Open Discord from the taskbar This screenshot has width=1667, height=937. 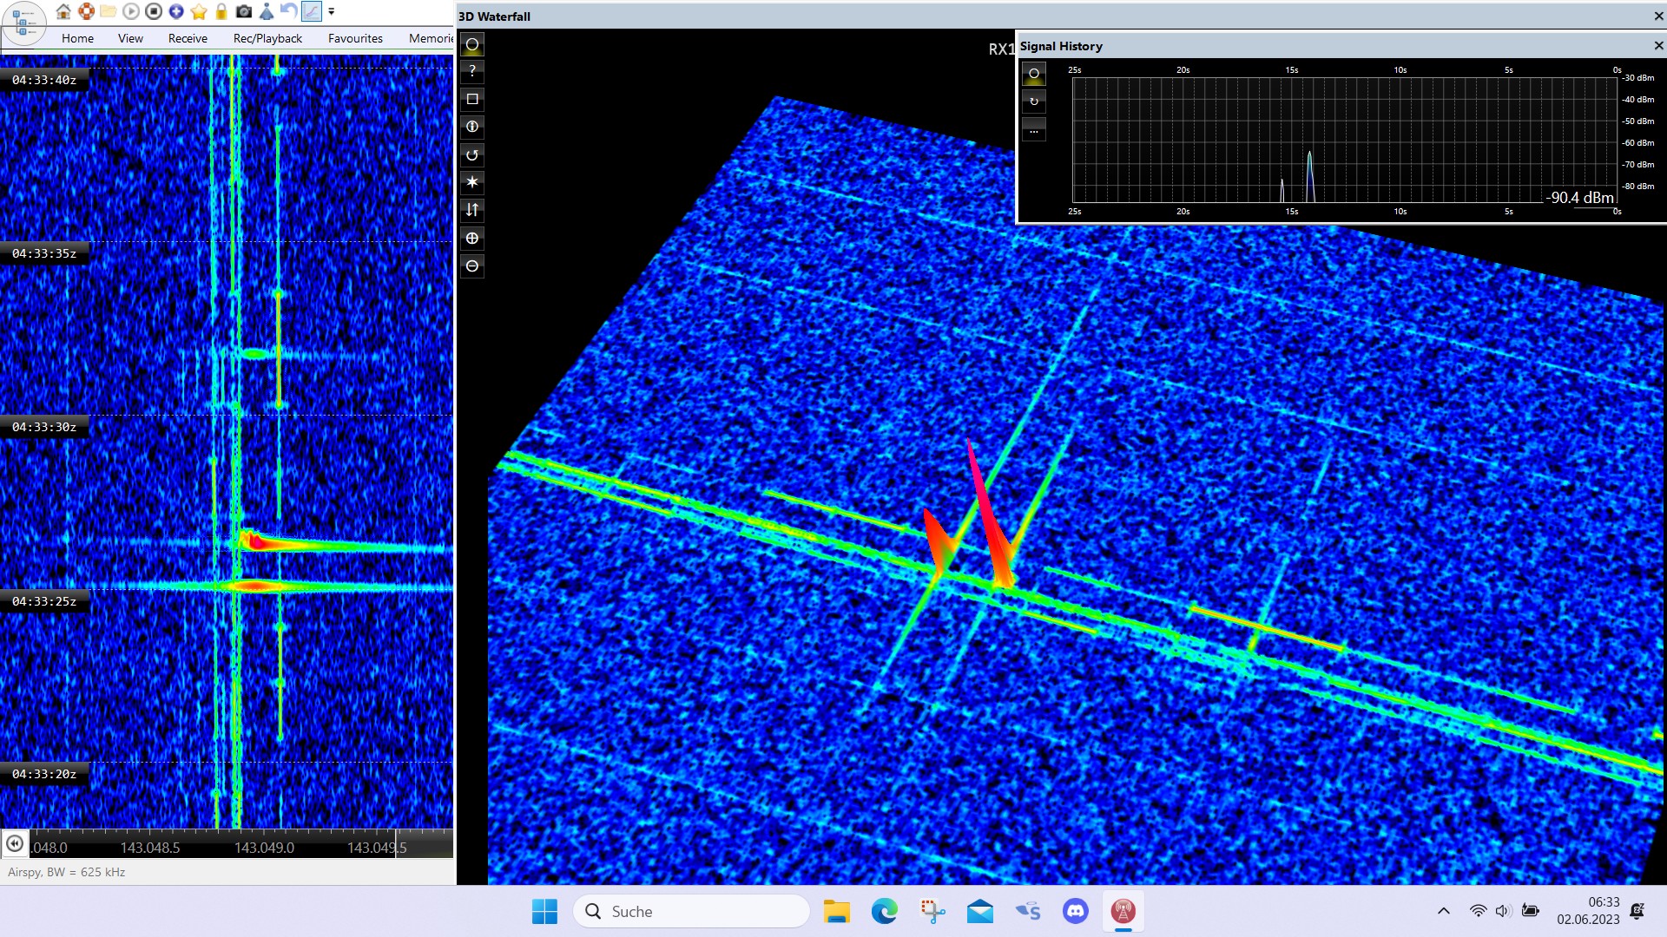point(1076,912)
